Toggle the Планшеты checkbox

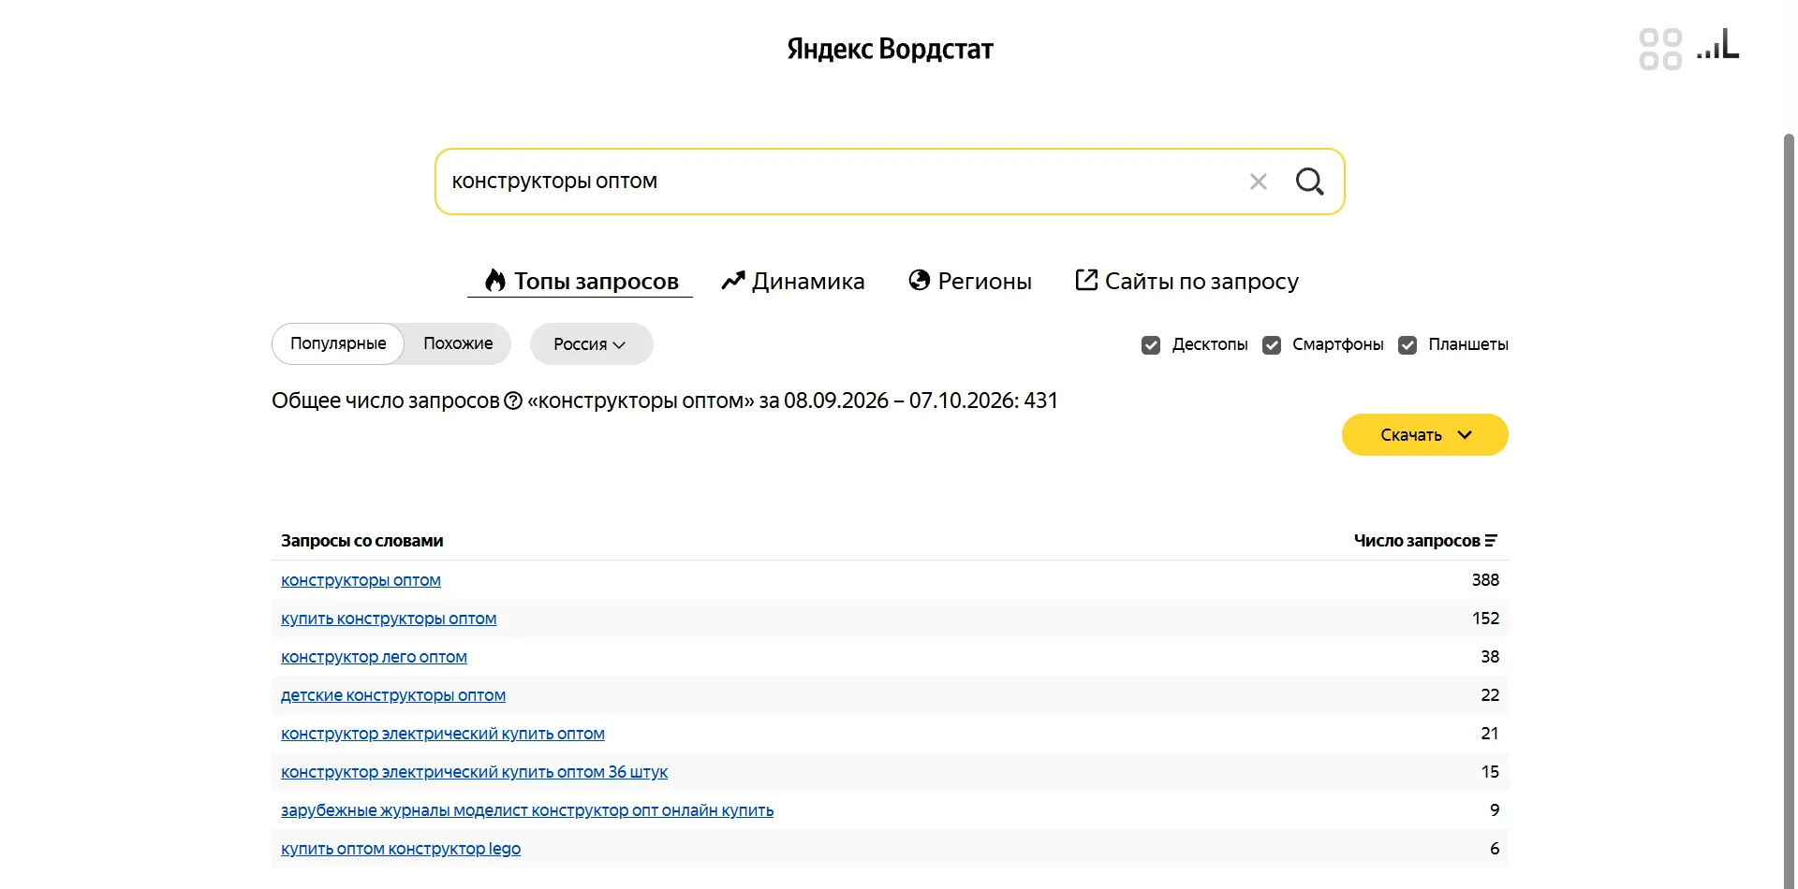point(1407,345)
